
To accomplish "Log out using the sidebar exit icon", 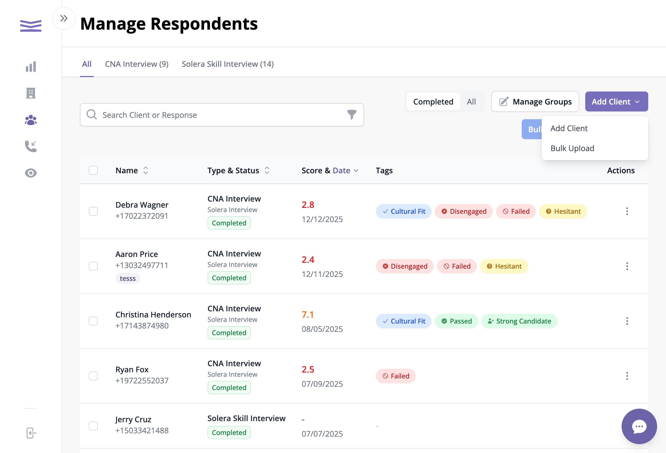I will [x=31, y=433].
